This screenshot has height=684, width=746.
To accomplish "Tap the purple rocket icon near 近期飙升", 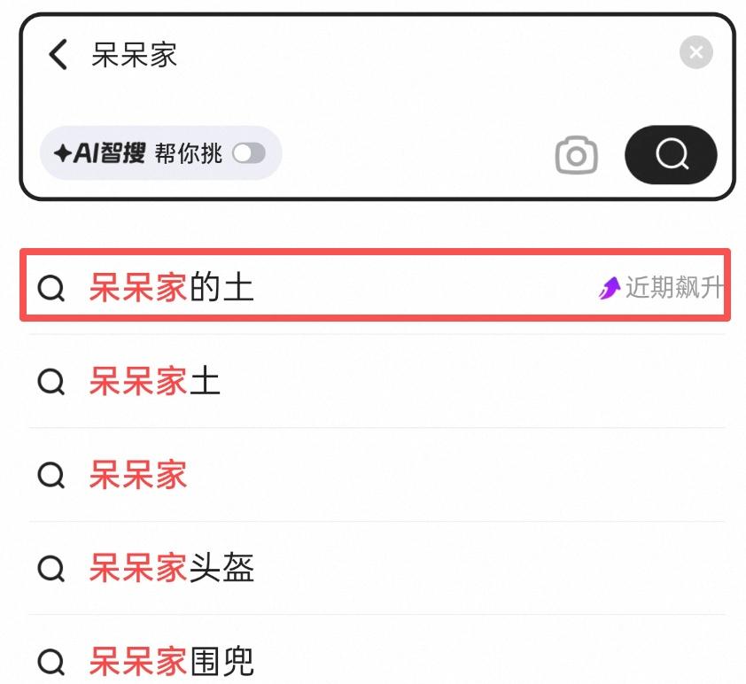I will pos(608,288).
